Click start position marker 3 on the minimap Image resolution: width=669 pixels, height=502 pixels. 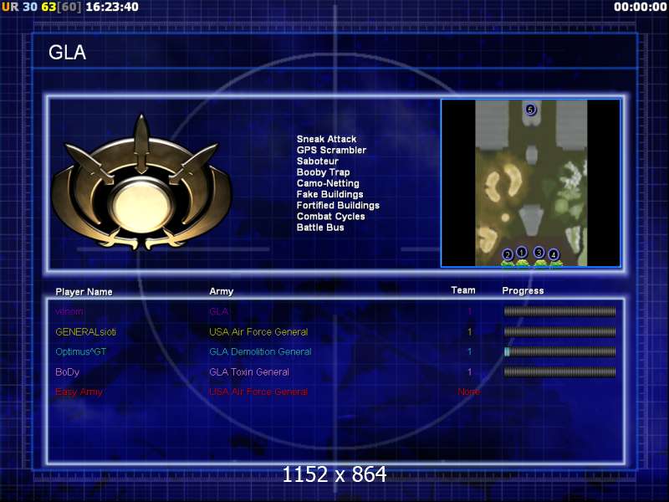point(539,253)
